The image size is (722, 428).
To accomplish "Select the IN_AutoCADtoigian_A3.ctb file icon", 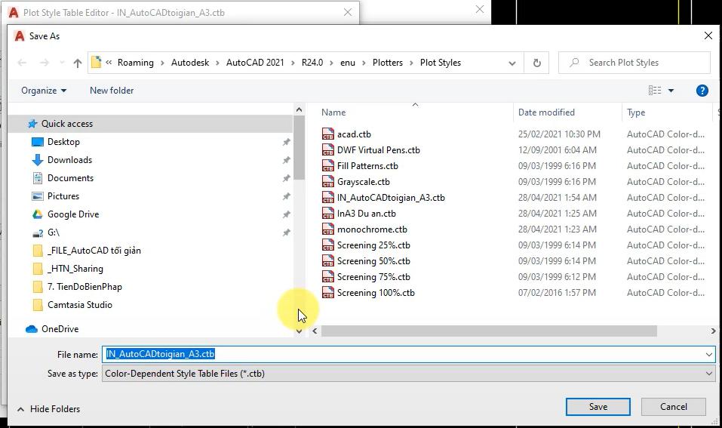I will pyautogui.click(x=328, y=198).
